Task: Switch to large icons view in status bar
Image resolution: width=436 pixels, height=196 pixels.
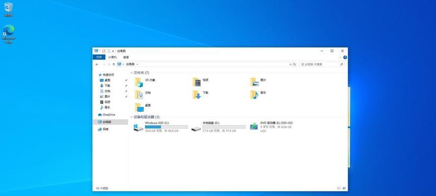Action: point(344,188)
